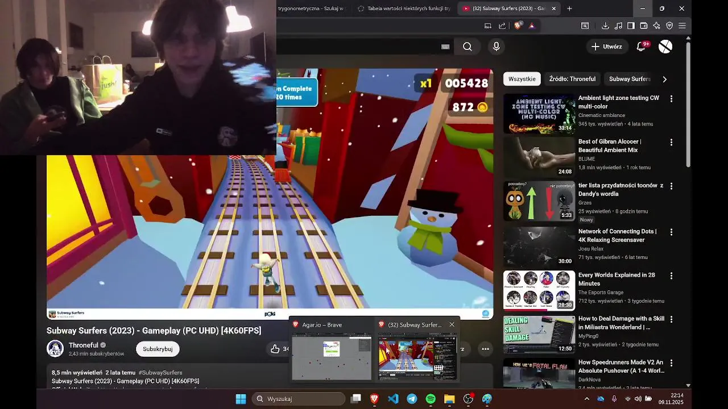Select the Agar.io – Brave window preview
Screen dimensions: 728x409
(x=332, y=350)
